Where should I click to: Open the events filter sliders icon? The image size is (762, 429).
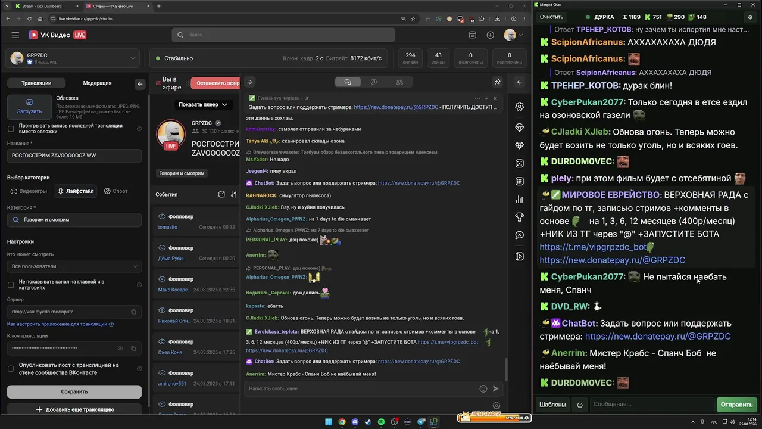[233, 194]
